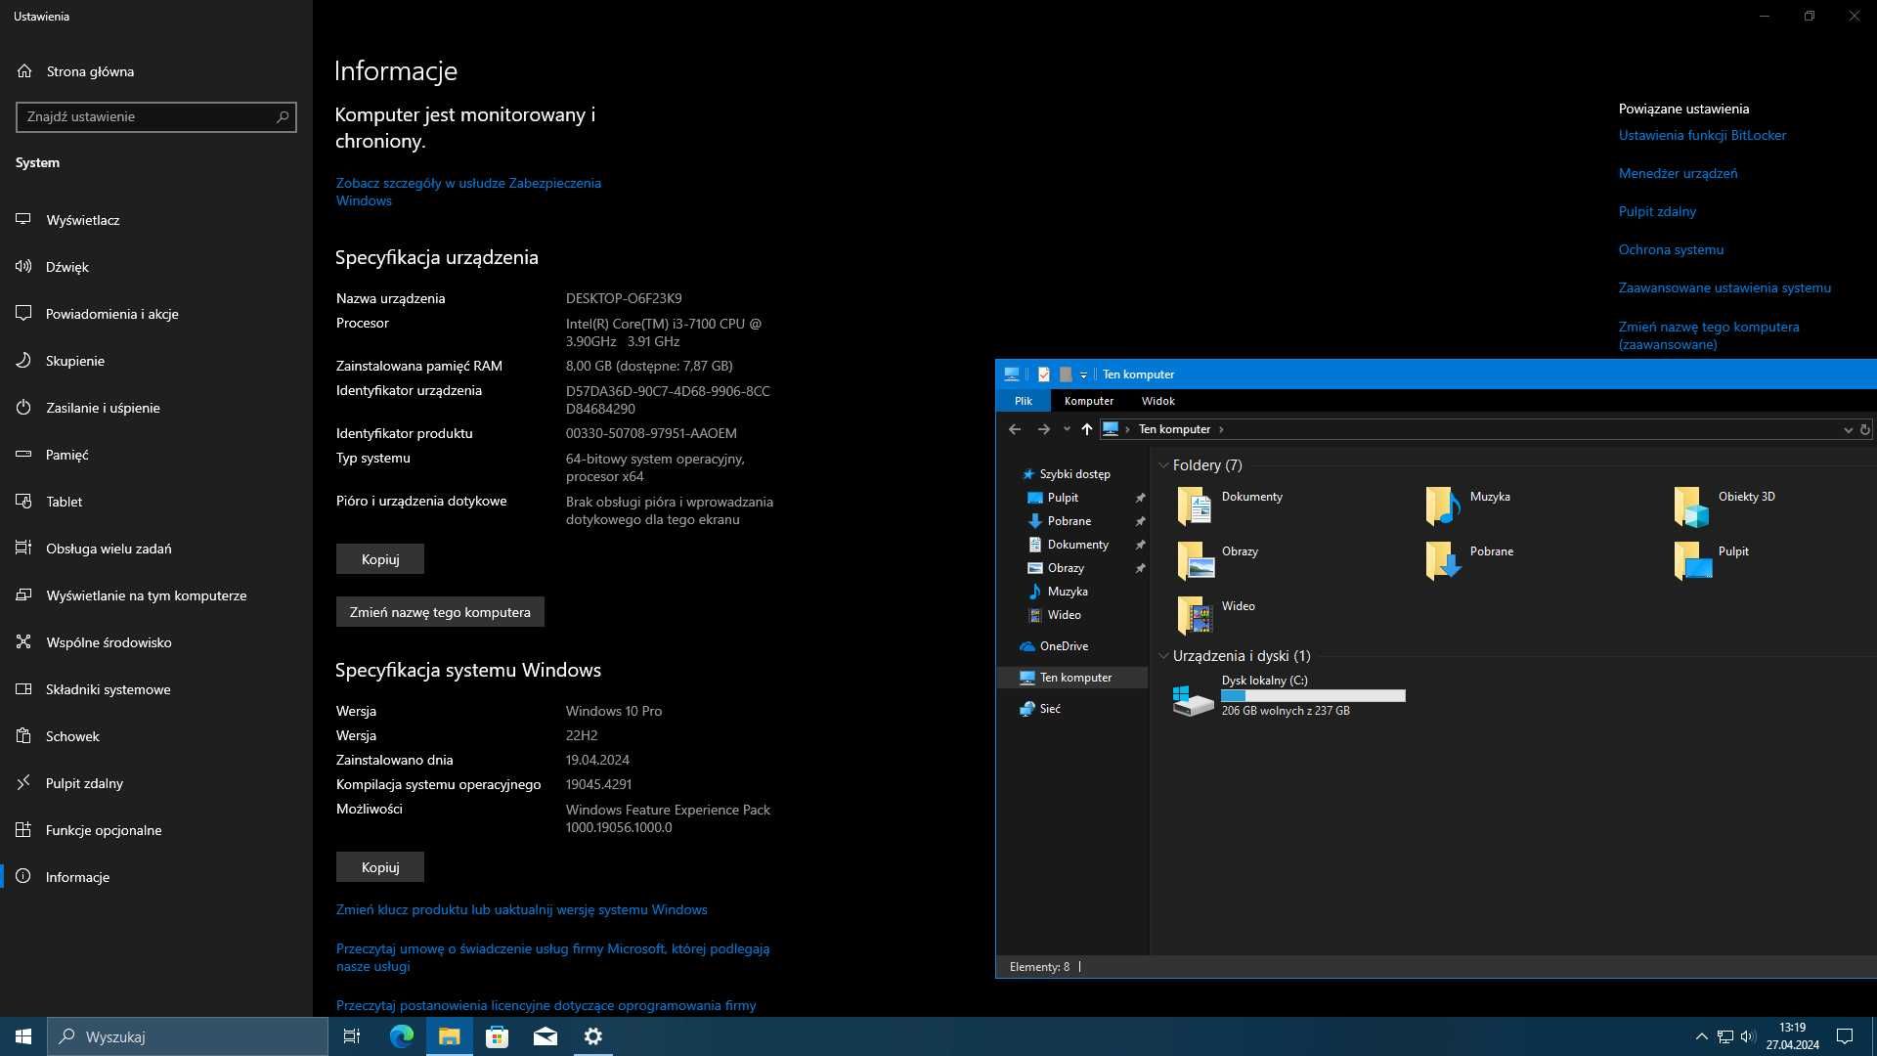1877x1056 pixels.
Task: Select Dysk lokalny (C:) drive
Action: point(1288,698)
